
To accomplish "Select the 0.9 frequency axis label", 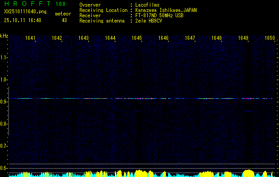I will click(4, 102).
